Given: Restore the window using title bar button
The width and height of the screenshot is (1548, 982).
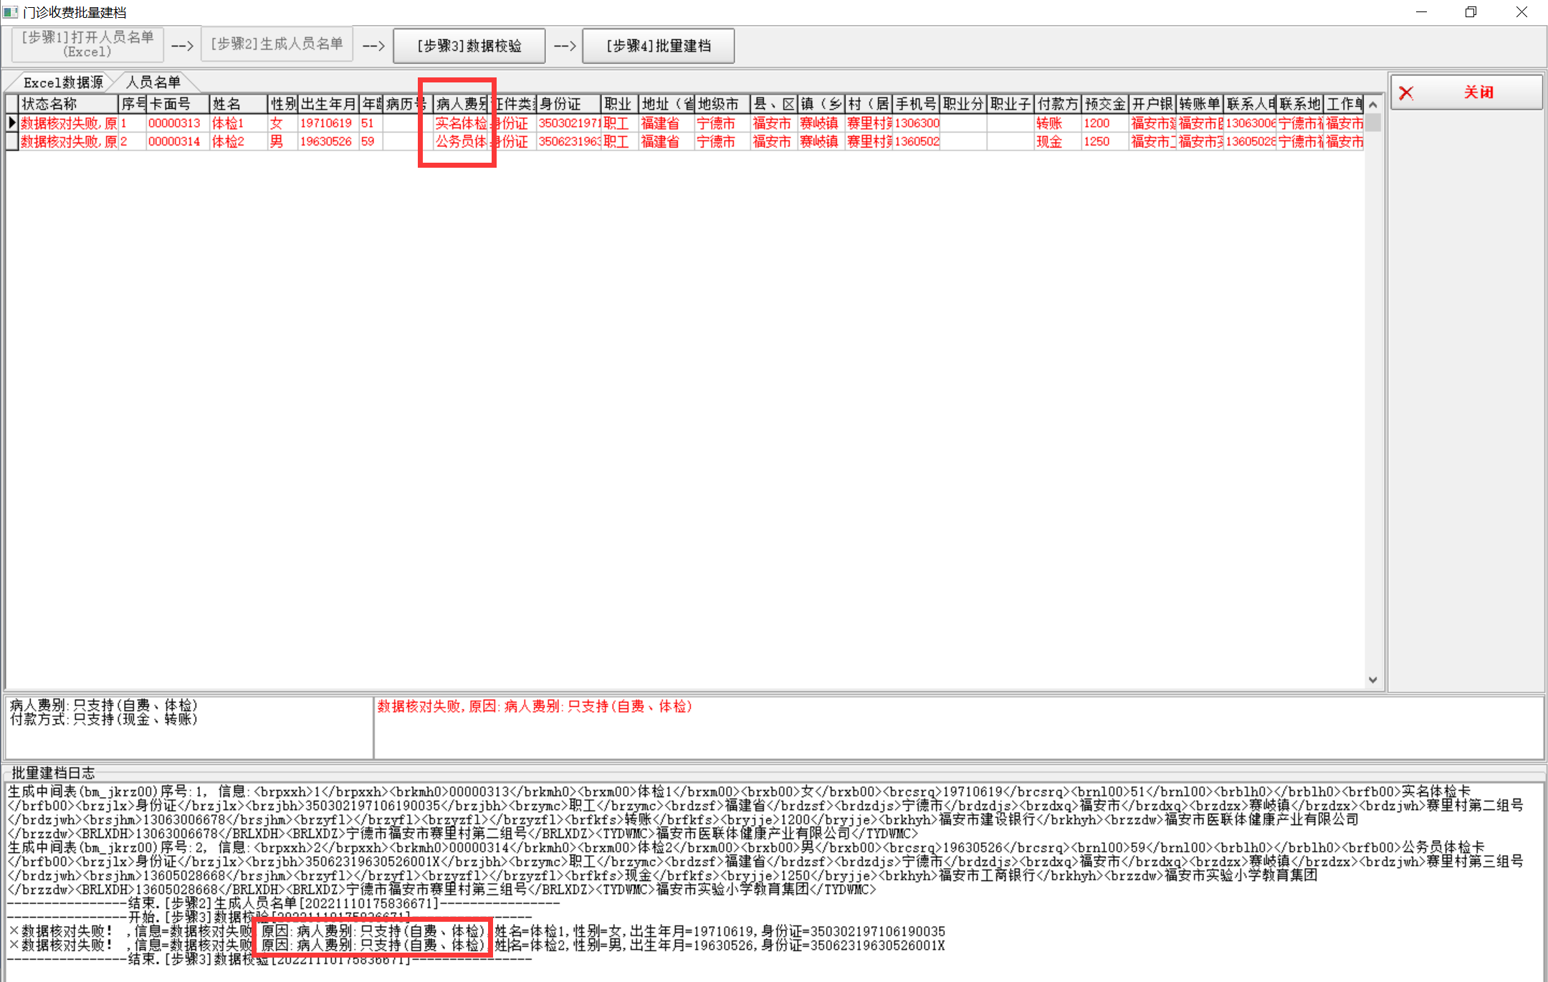Looking at the screenshot, I should point(1471,12).
